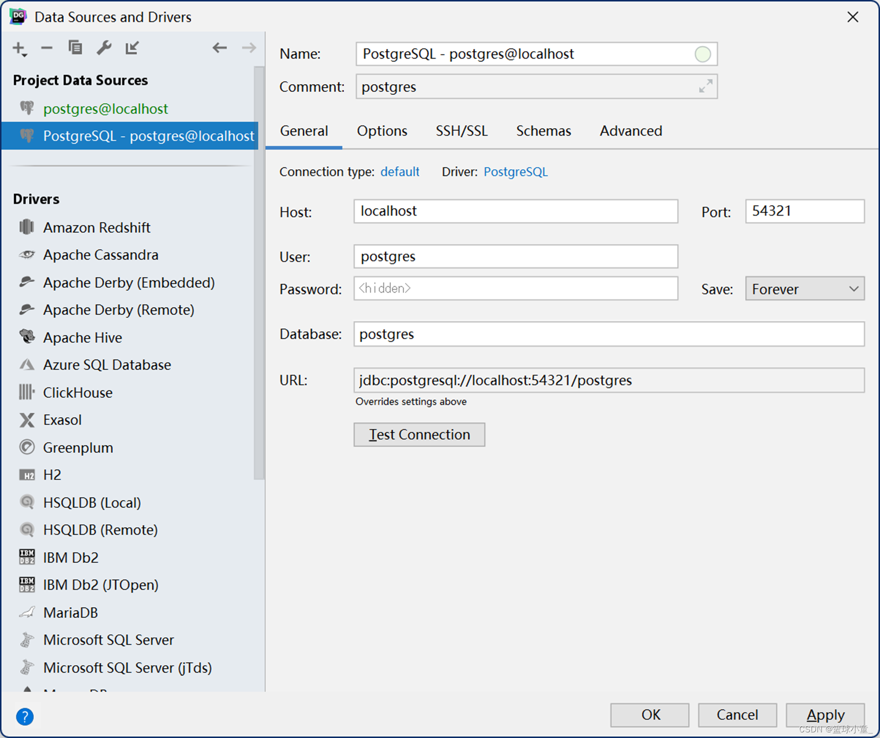Open the Schemas tab

(543, 131)
